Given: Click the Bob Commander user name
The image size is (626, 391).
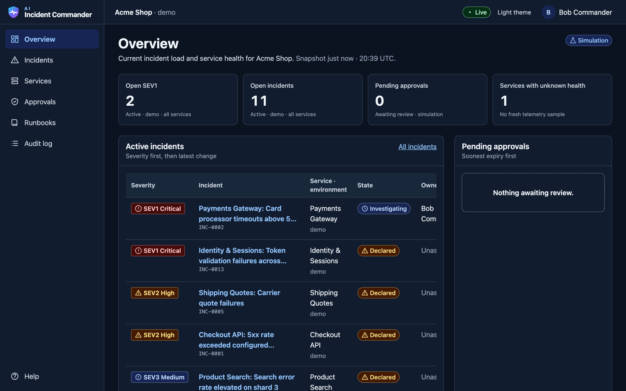Looking at the screenshot, I should 585,12.
